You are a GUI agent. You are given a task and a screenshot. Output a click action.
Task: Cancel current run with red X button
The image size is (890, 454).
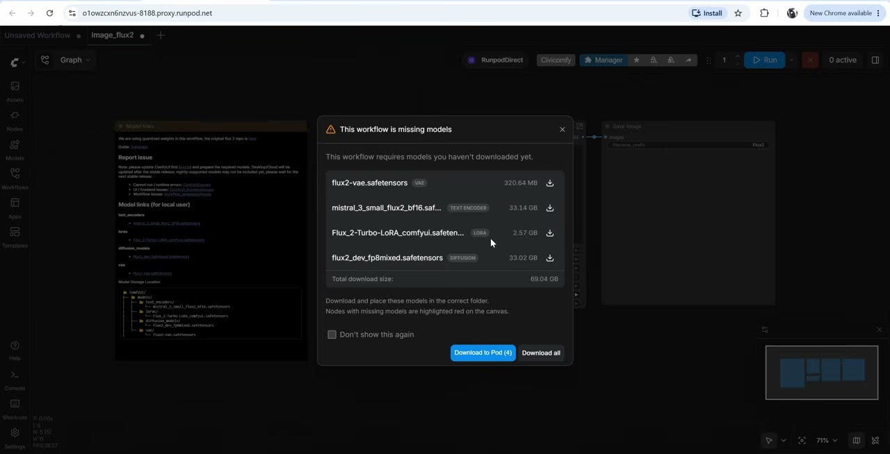click(810, 60)
